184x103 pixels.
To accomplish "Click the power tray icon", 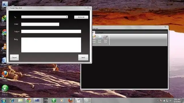I will click(x=164, y=100).
